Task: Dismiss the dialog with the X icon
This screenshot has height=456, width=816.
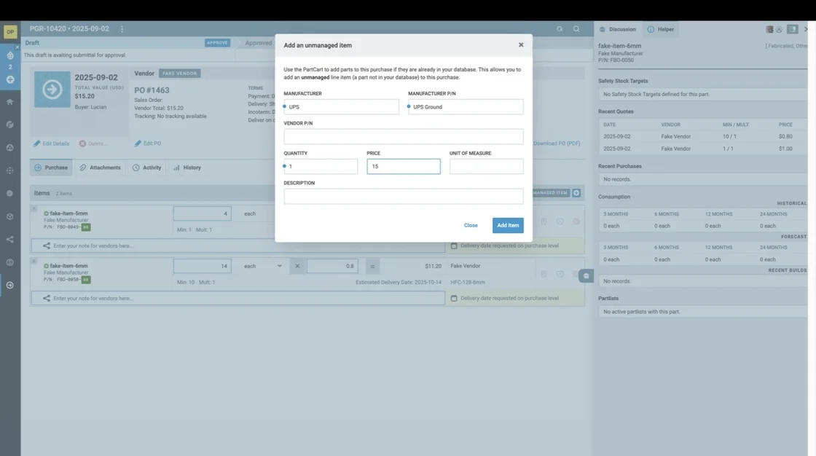Action: (521, 45)
